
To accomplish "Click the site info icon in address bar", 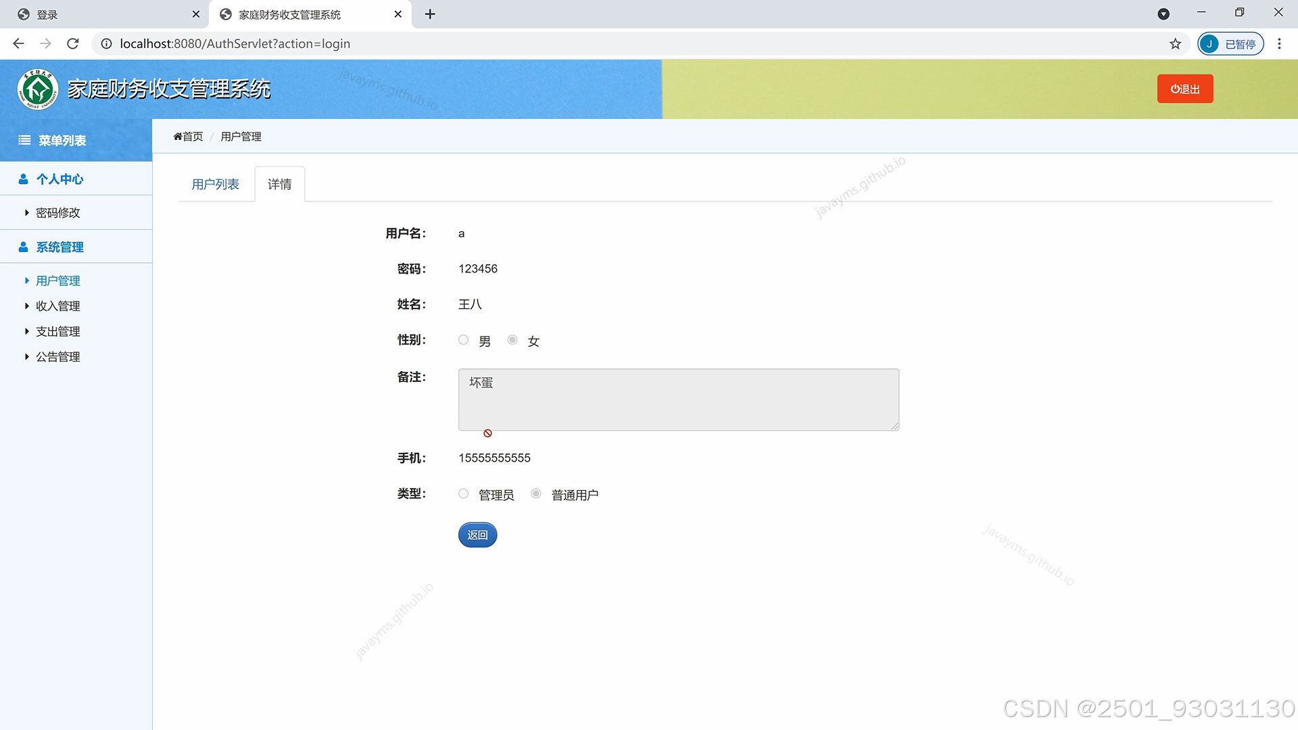I will coord(106,44).
